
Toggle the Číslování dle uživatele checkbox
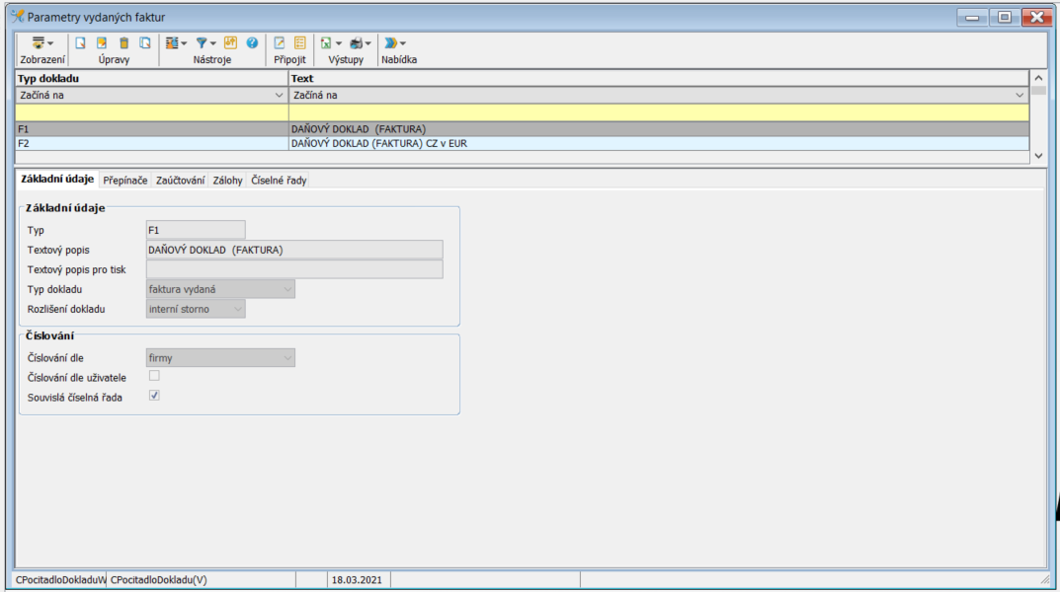pos(154,376)
